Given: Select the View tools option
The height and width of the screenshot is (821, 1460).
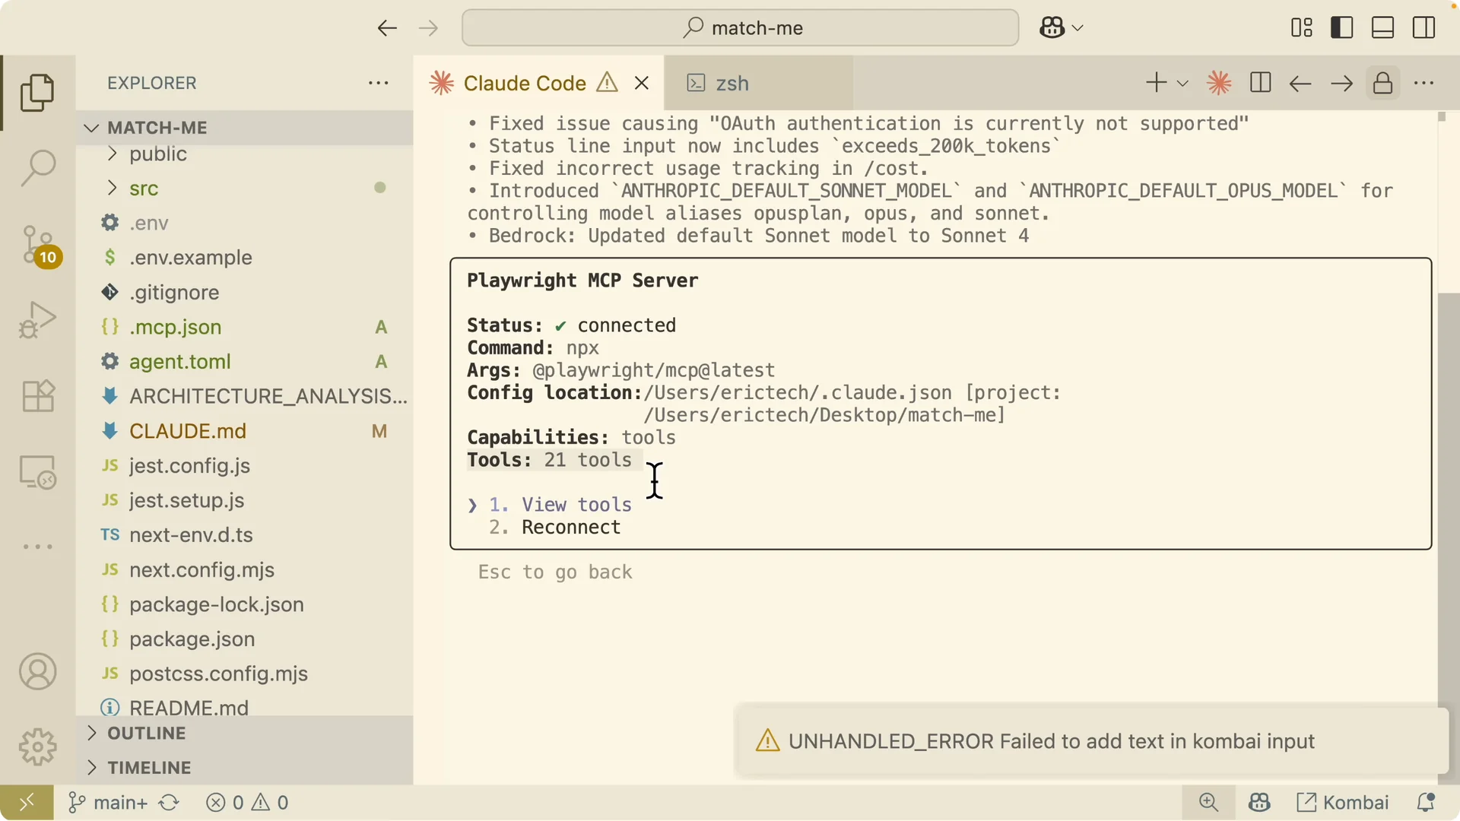Looking at the screenshot, I should [x=576, y=505].
